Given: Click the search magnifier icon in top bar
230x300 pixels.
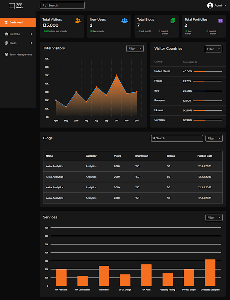Looking at the screenshot, I should [x=44, y=5].
